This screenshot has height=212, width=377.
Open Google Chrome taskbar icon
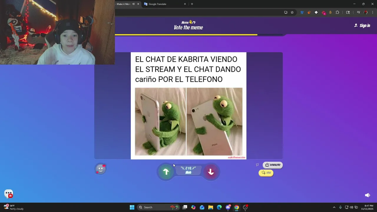click(237, 207)
